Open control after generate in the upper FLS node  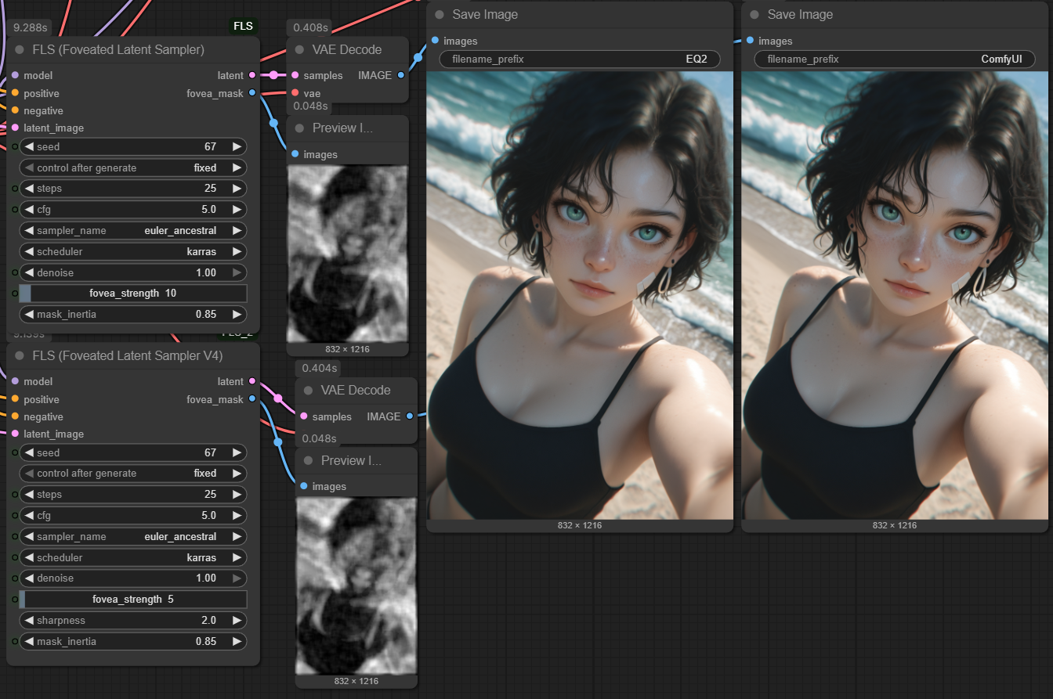click(132, 168)
